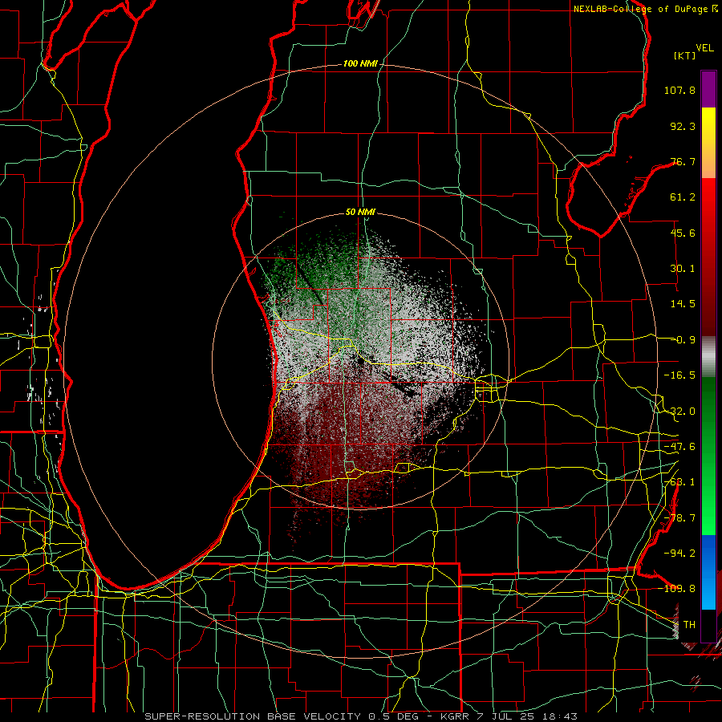This screenshot has height=722, width=722.
Task: Click the 100 NMI range ring label
Action: tap(360, 63)
